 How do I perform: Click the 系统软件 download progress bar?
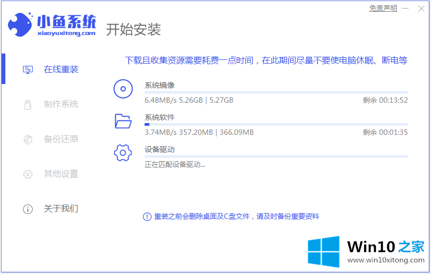pos(276,124)
